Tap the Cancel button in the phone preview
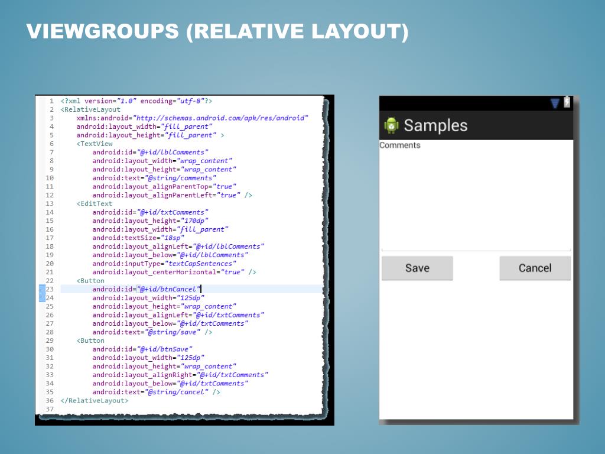Viewport: 605px width, 454px height. click(535, 268)
